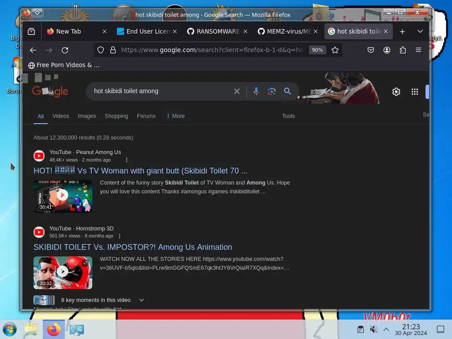Image resolution: width=452 pixels, height=339 pixels.
Task: Select the All results tab
Action: (40, 116)
